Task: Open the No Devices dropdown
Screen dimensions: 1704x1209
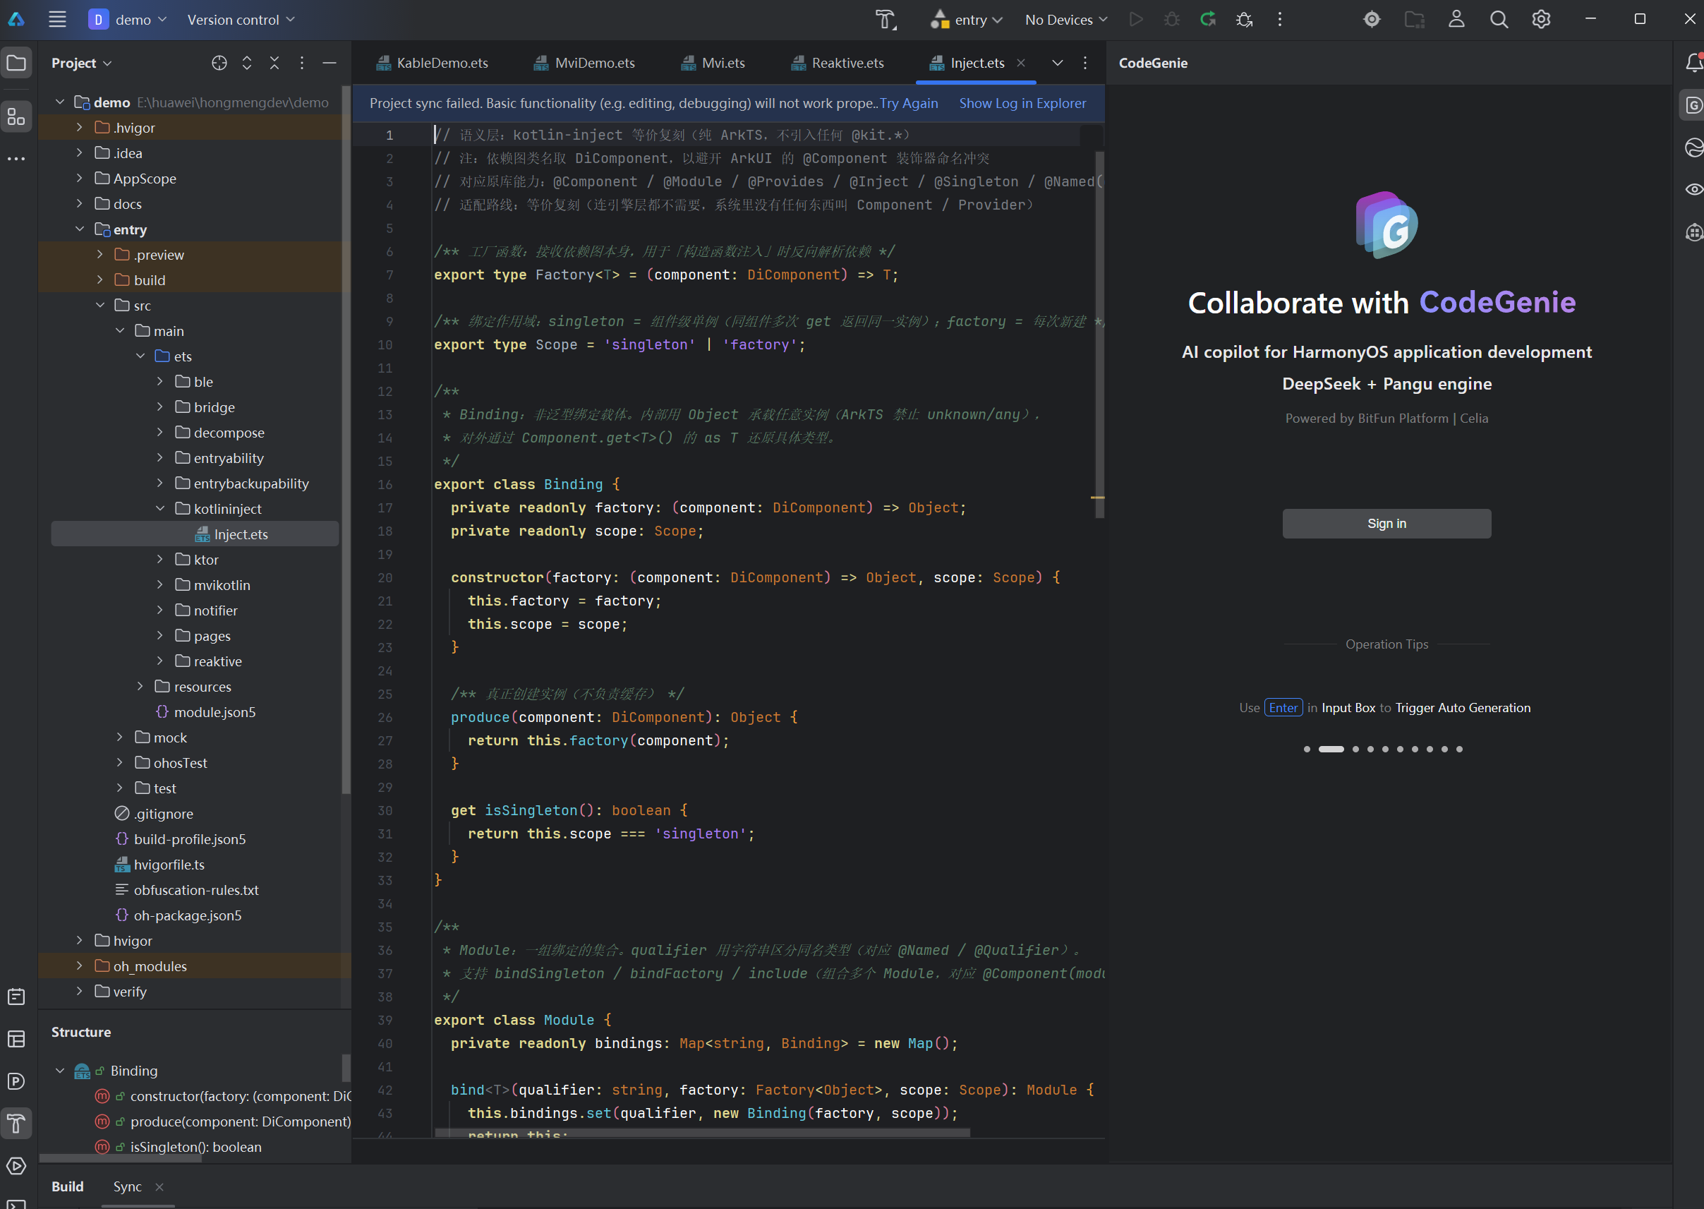Action: [1065, 19]
